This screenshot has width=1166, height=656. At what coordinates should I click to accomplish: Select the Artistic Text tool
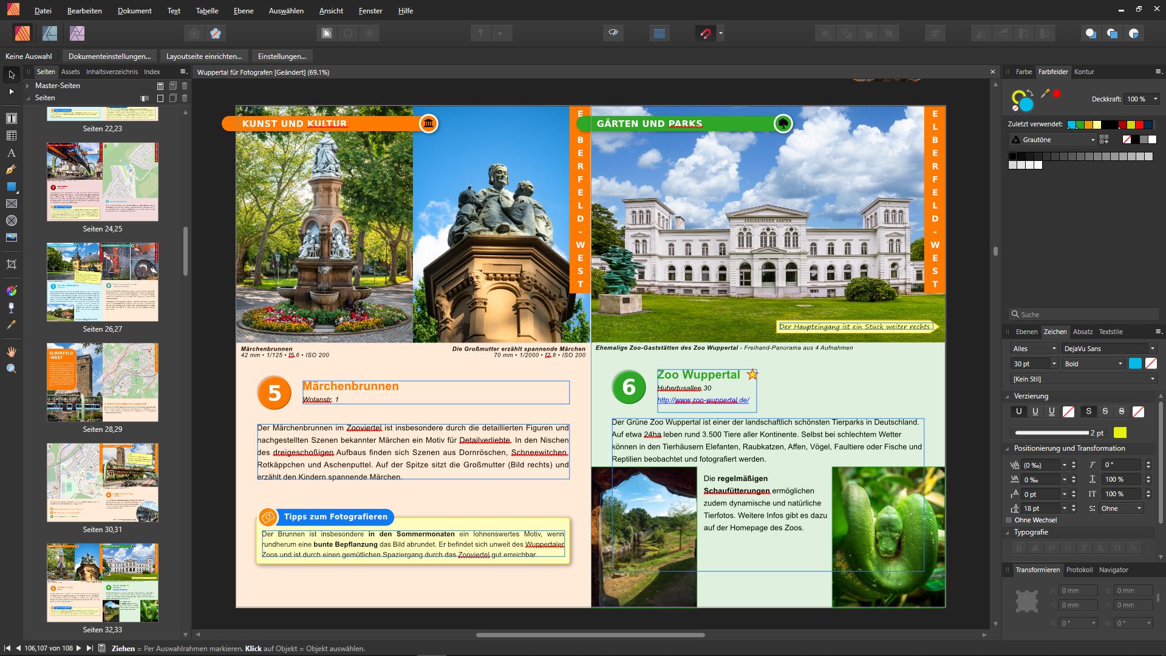pos(11,152)
